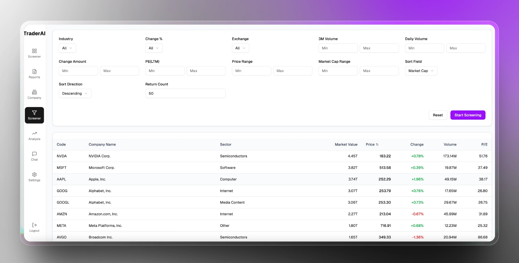Go to the Company section icon
Viewport: 519px width, 263px height.
[x=34, y=92]
